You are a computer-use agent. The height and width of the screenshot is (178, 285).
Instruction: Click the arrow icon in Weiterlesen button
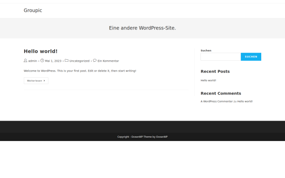tap(44, 81)
